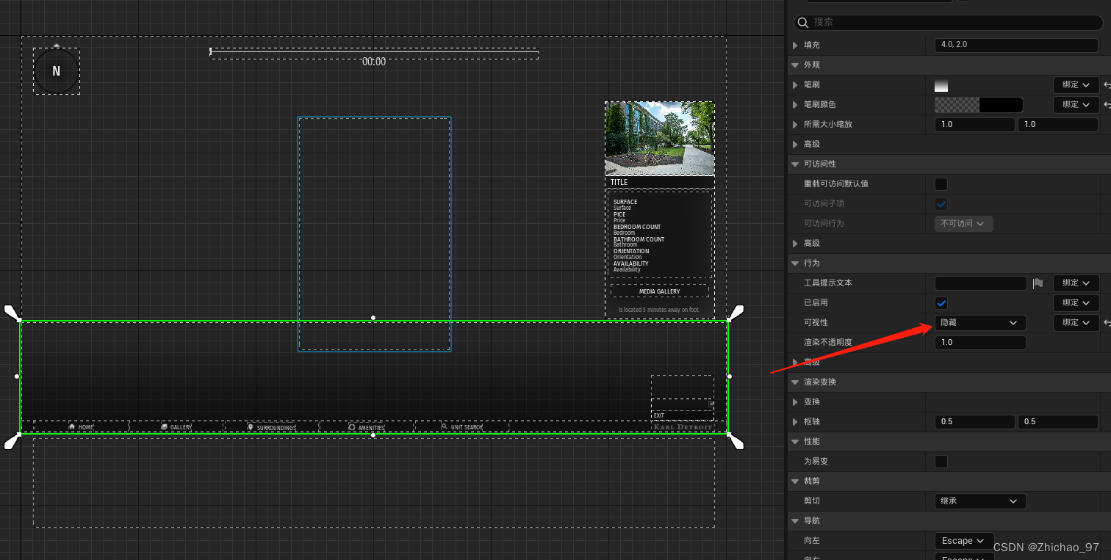The image size is (1111, 560).
Task: Select the compass N widget on canvas
Action: click(x=57, y=71)
